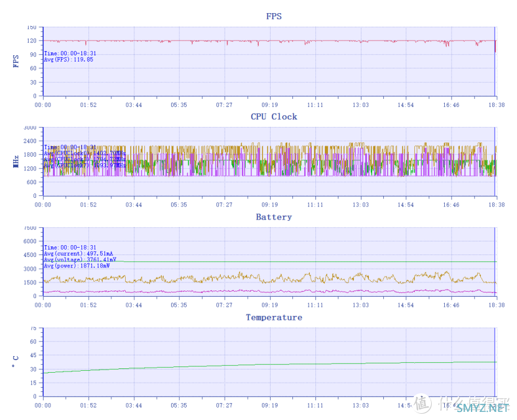
Task: Click the "45" tick on Temperature axis
Action: 33,355
